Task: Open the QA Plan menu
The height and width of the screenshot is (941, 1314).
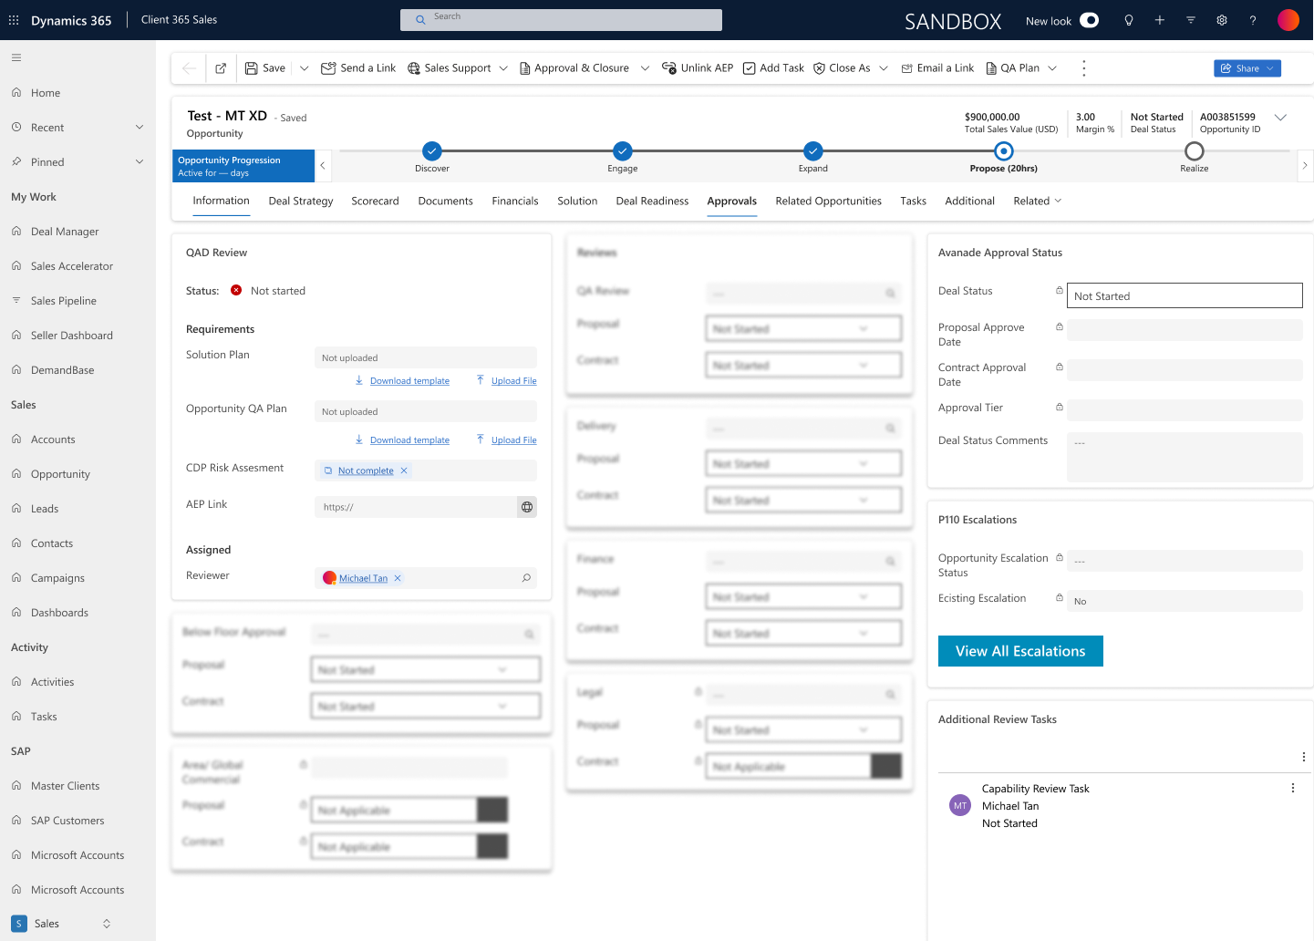Action: coord(1021,68)
